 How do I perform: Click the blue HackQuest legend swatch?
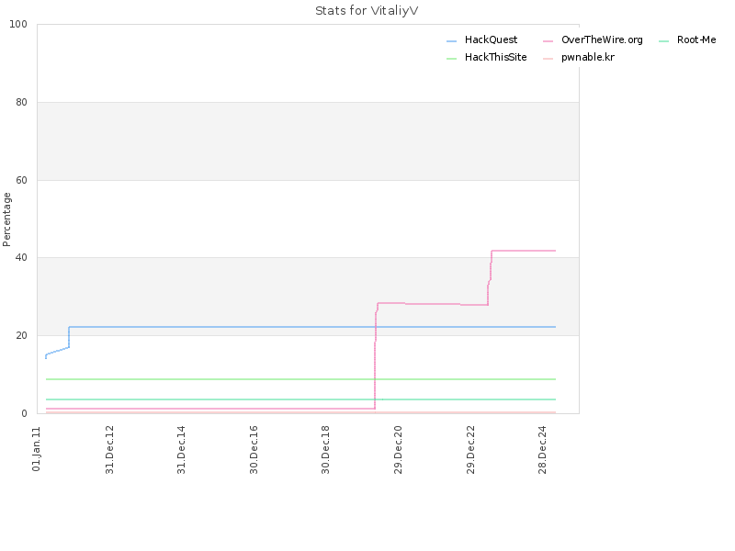pyautogui.click(x=451, y=41)
